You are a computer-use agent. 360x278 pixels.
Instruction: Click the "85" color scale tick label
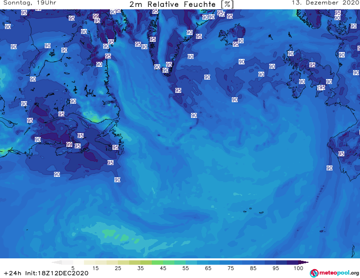(x=253, y=268)
